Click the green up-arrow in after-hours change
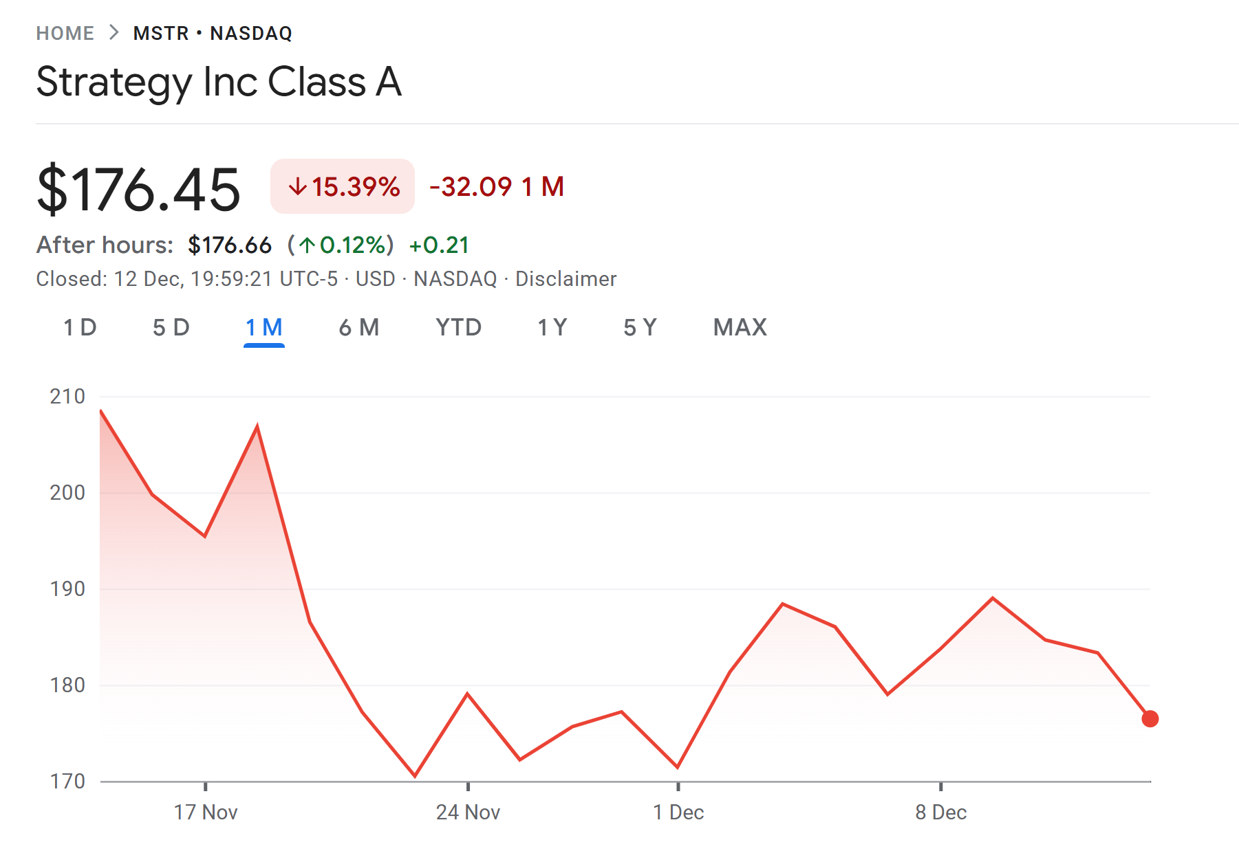 [x=308, y=245]
